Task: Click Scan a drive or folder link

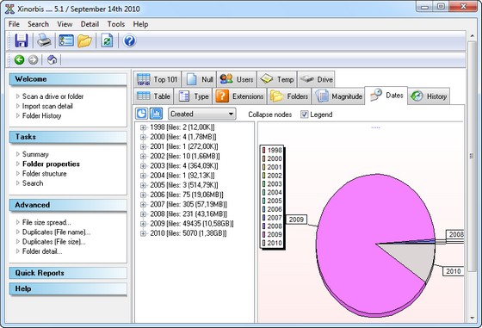Action: tap(53, 96)
